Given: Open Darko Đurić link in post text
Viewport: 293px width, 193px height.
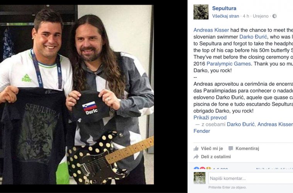Looking at the screenshot, I should (x=253, y=37).
